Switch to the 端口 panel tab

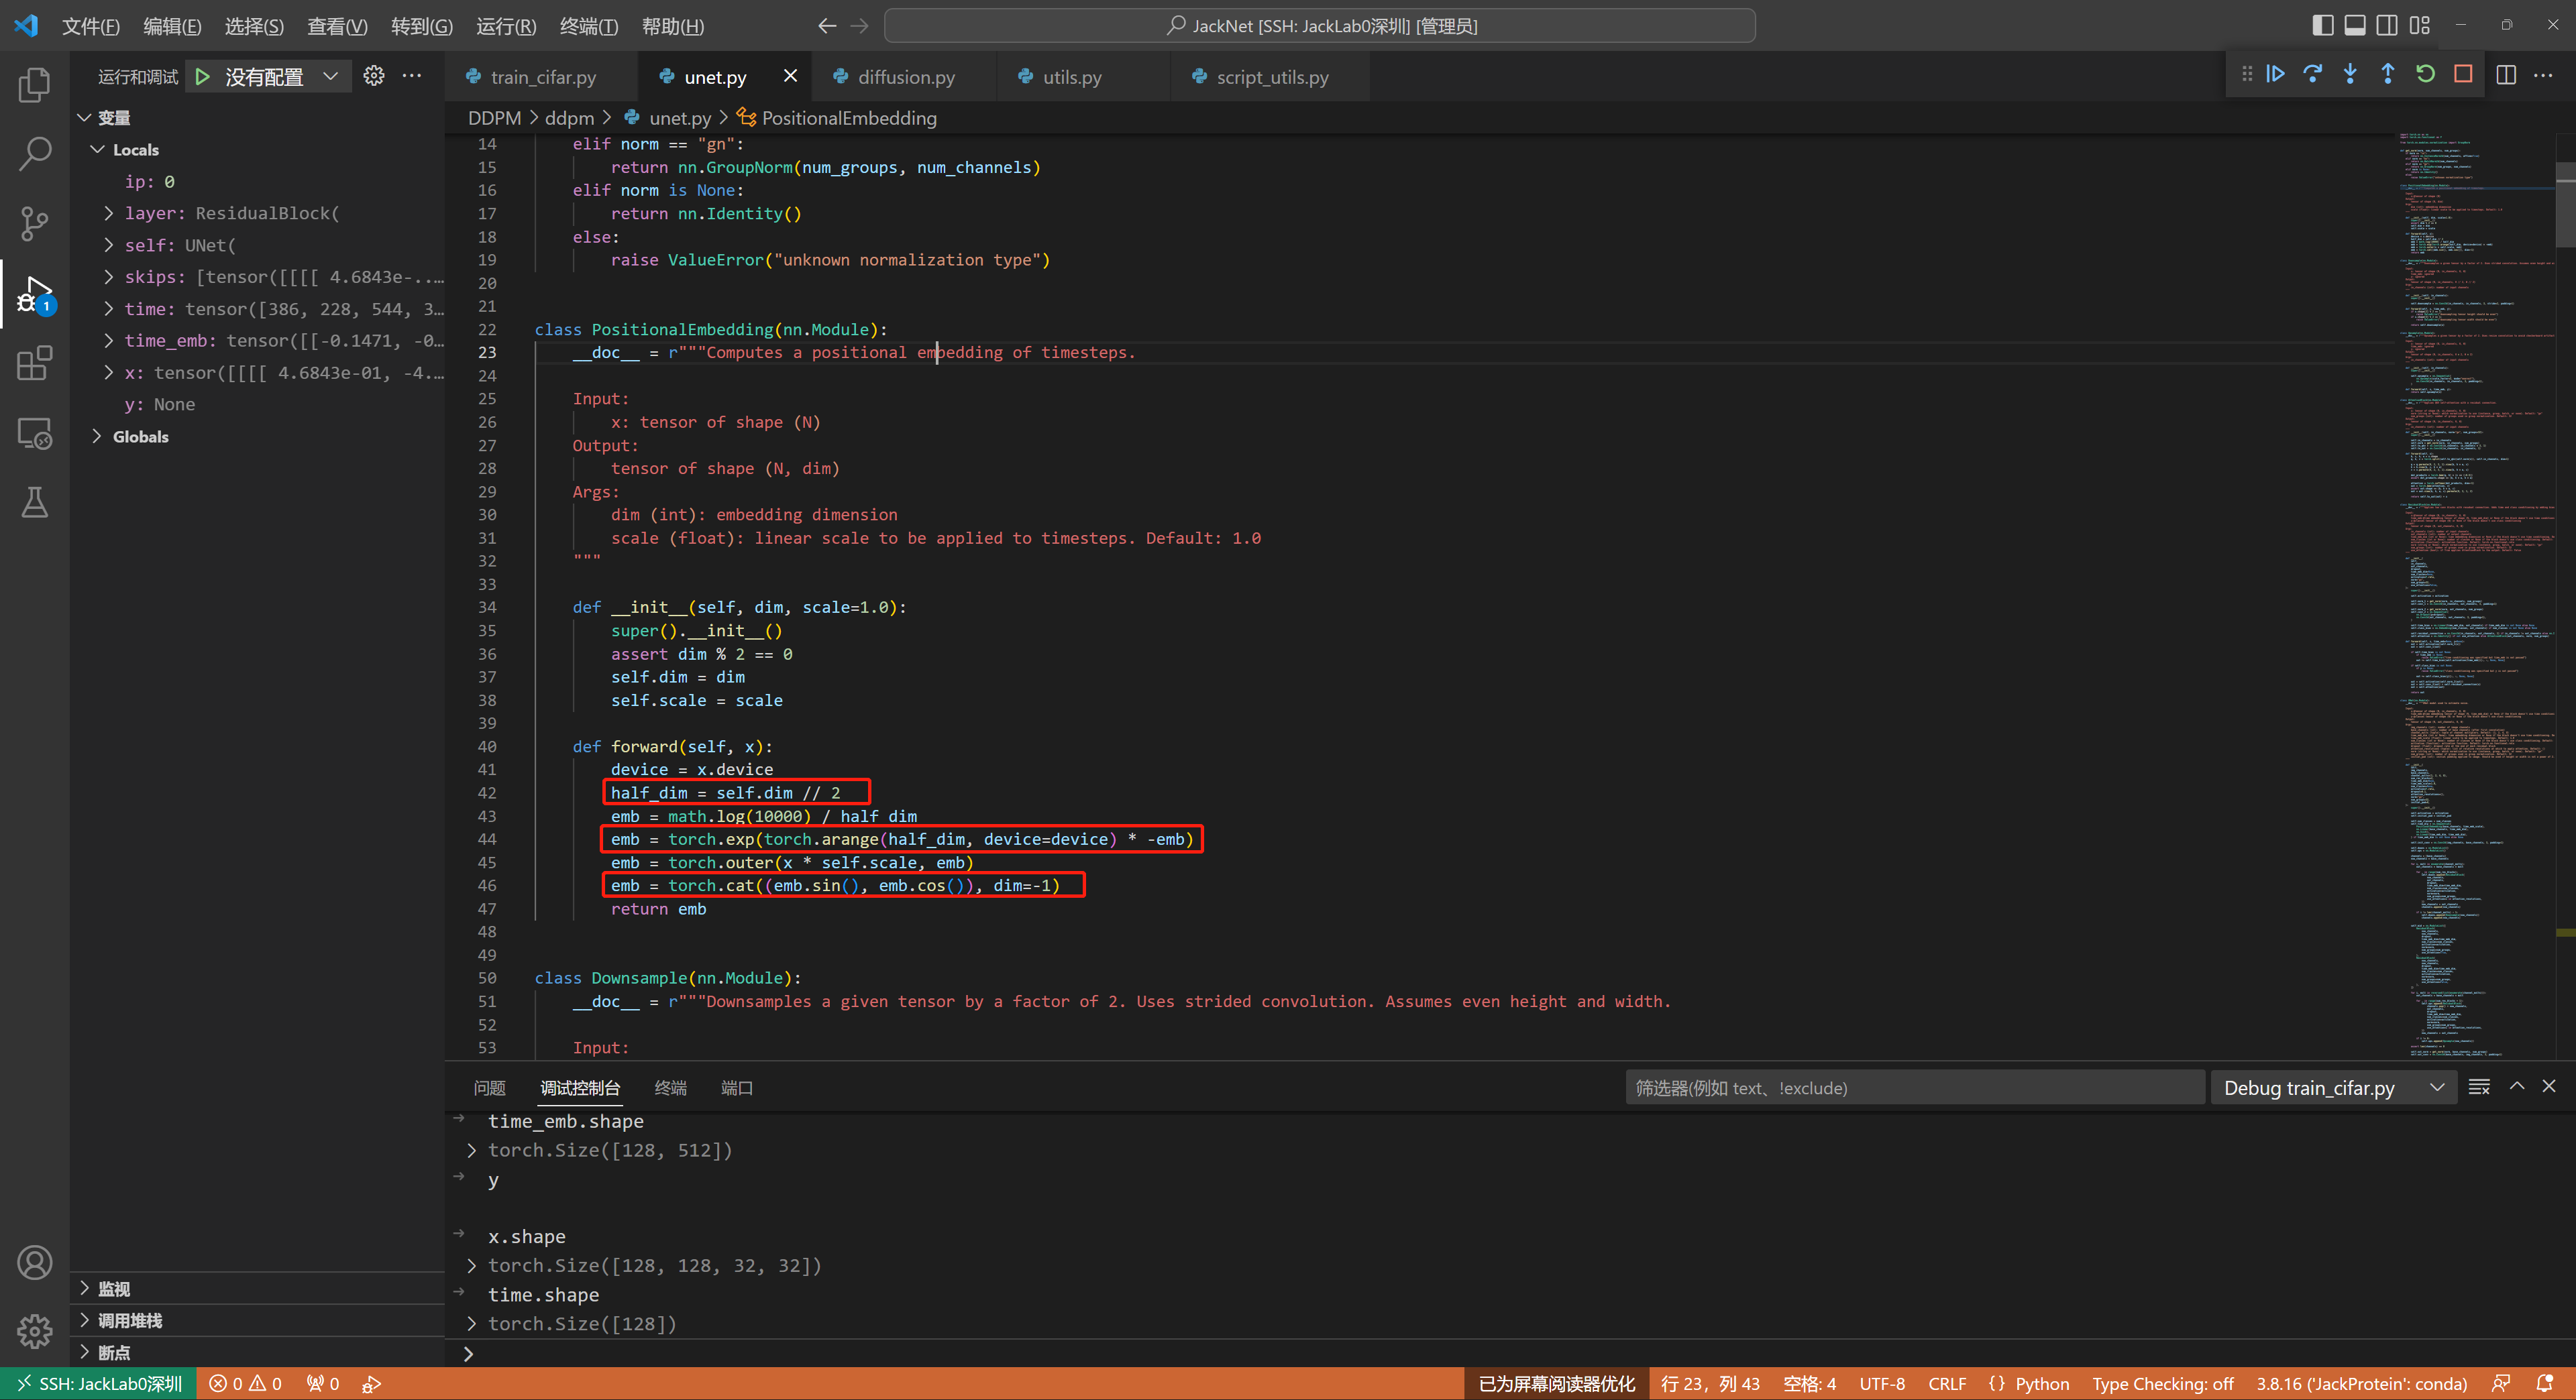[x=737, y=1088]
